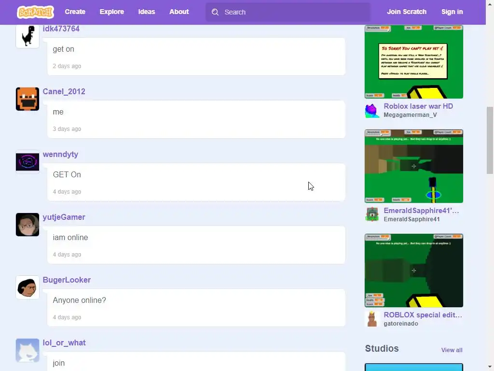Open ROBLOX special edit project title
494x371 pixels.
tap(423, 315)
